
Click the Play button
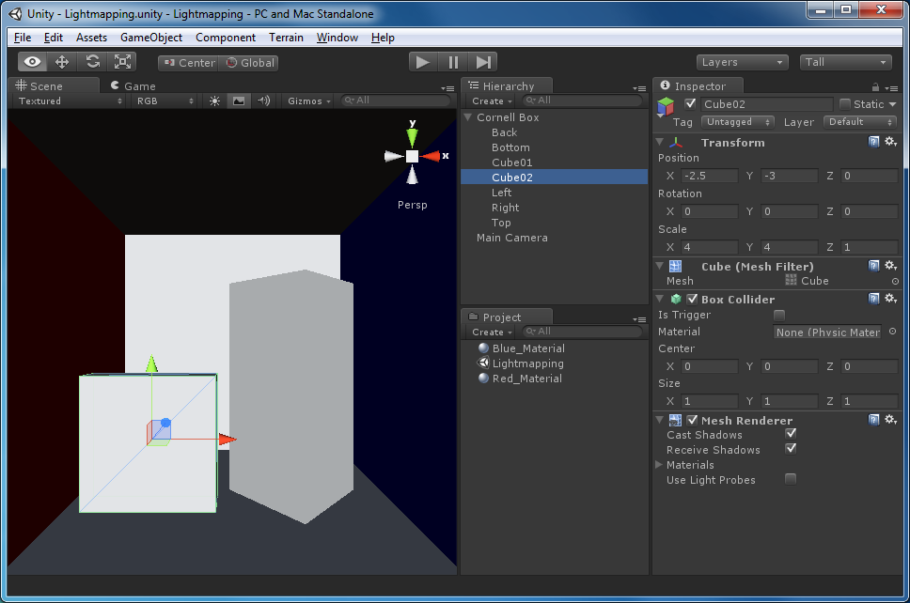tap(422, 62)
